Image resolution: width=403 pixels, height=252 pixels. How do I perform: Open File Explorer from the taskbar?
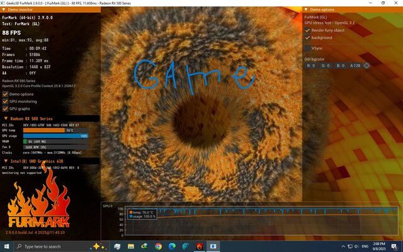131,246
